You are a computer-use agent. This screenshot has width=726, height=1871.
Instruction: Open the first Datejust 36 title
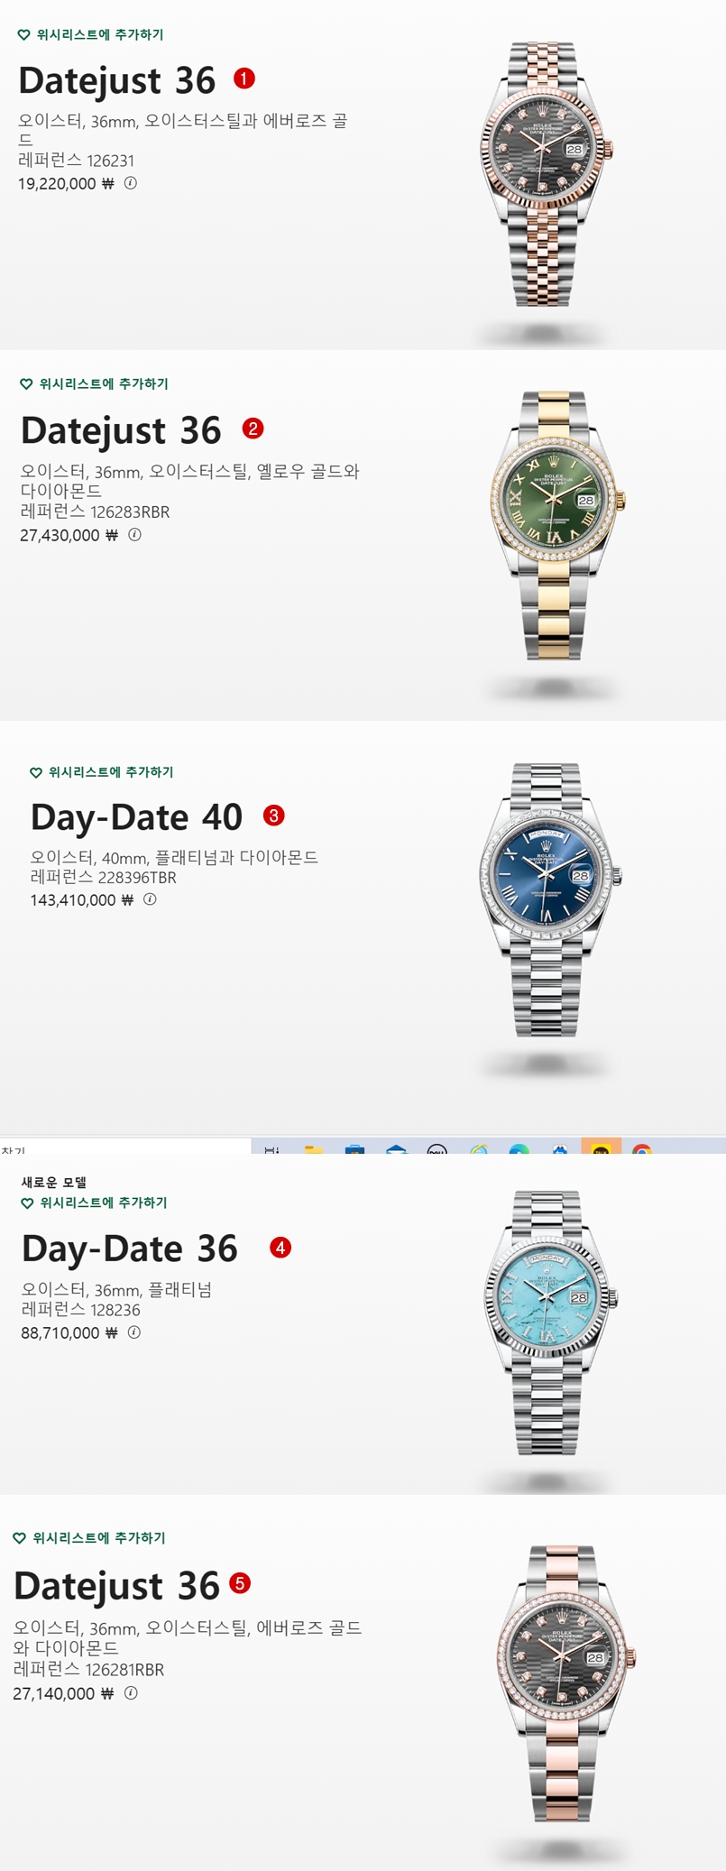117,80
